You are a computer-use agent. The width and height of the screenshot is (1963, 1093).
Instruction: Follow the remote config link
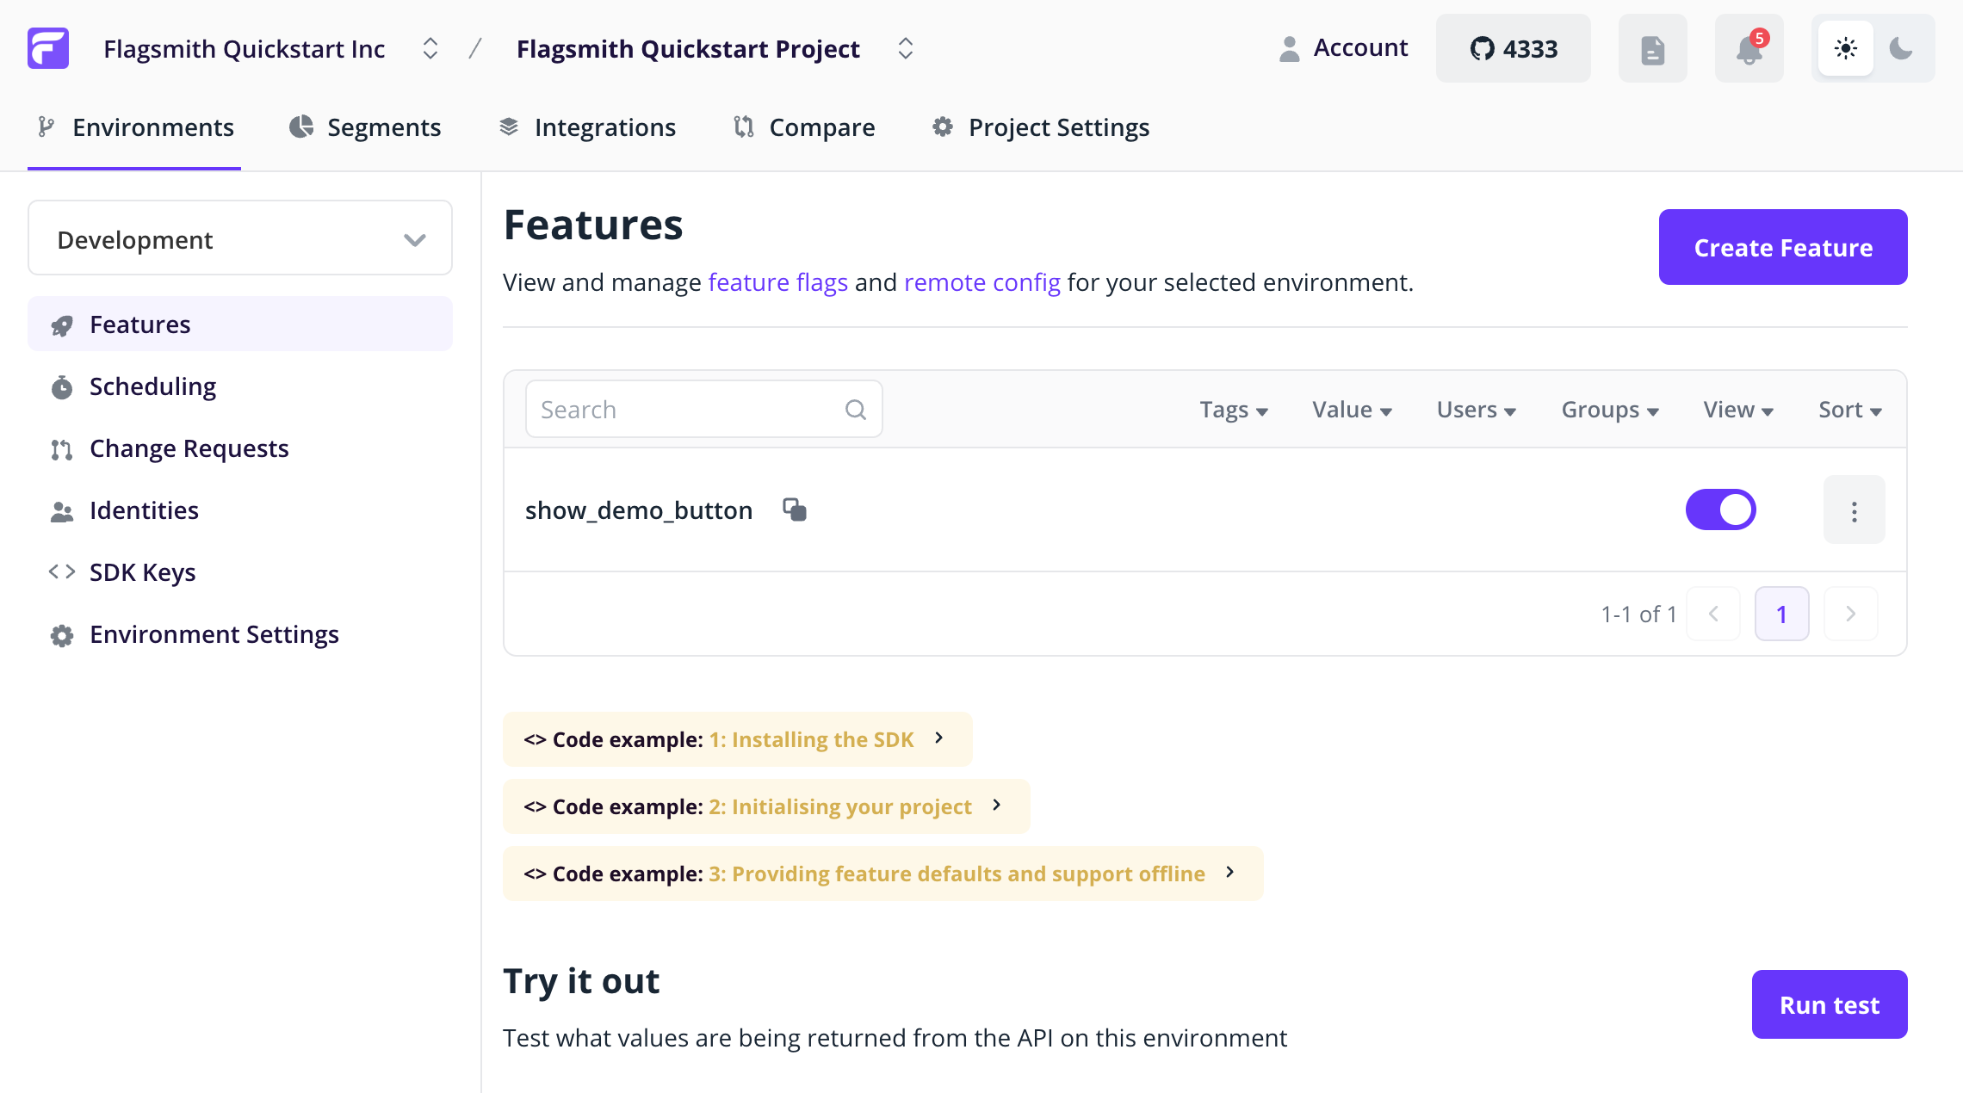click(981, 282)
